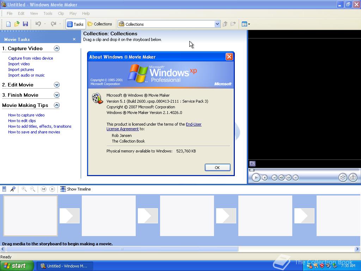Open the Help menu

(86, 13)
